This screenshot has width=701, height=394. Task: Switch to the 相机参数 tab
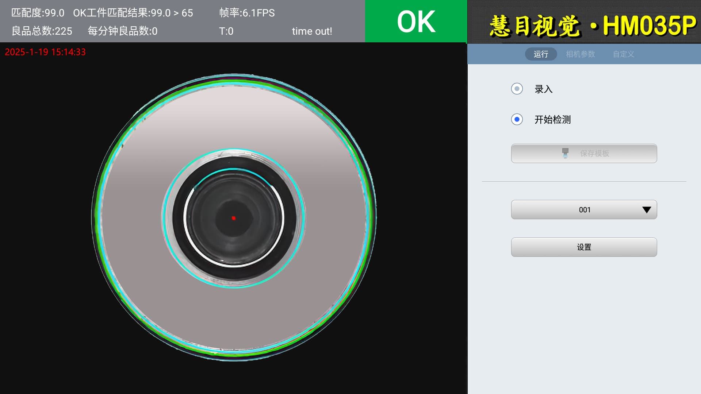580,54
